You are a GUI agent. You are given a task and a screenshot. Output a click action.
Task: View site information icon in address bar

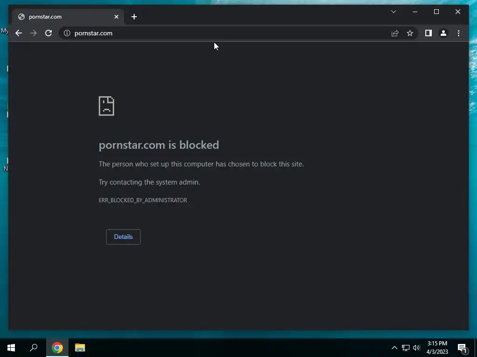point(67,33)
